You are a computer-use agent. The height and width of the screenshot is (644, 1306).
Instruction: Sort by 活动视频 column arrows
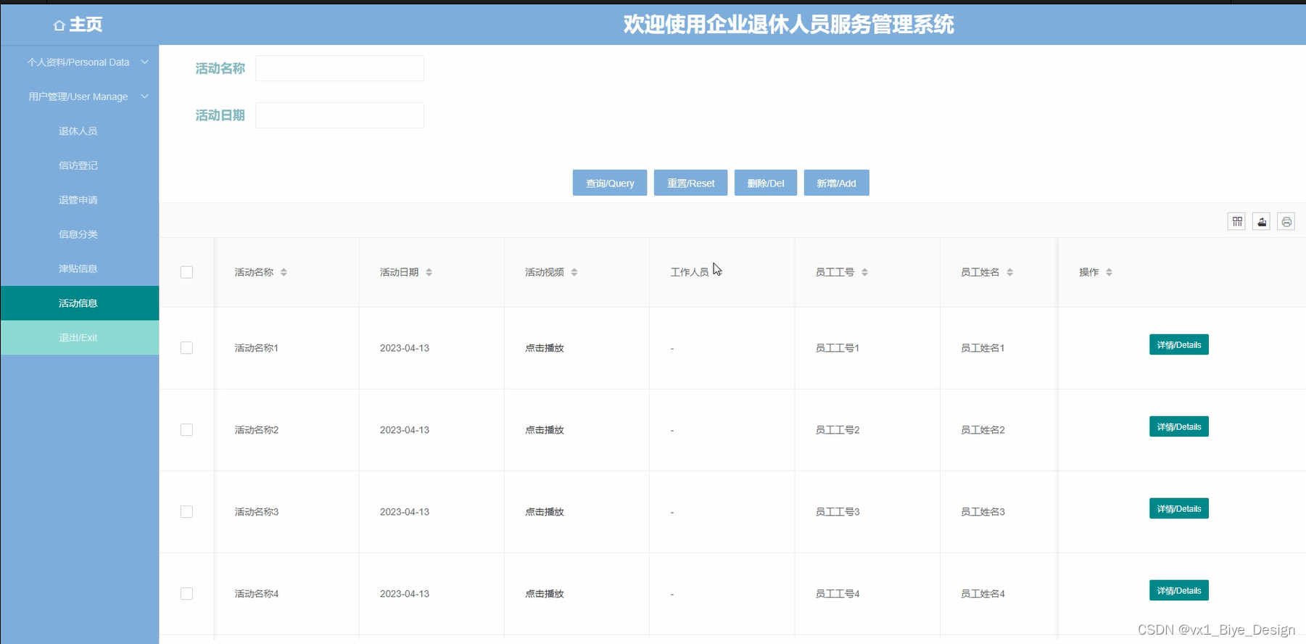coord(574,272)
